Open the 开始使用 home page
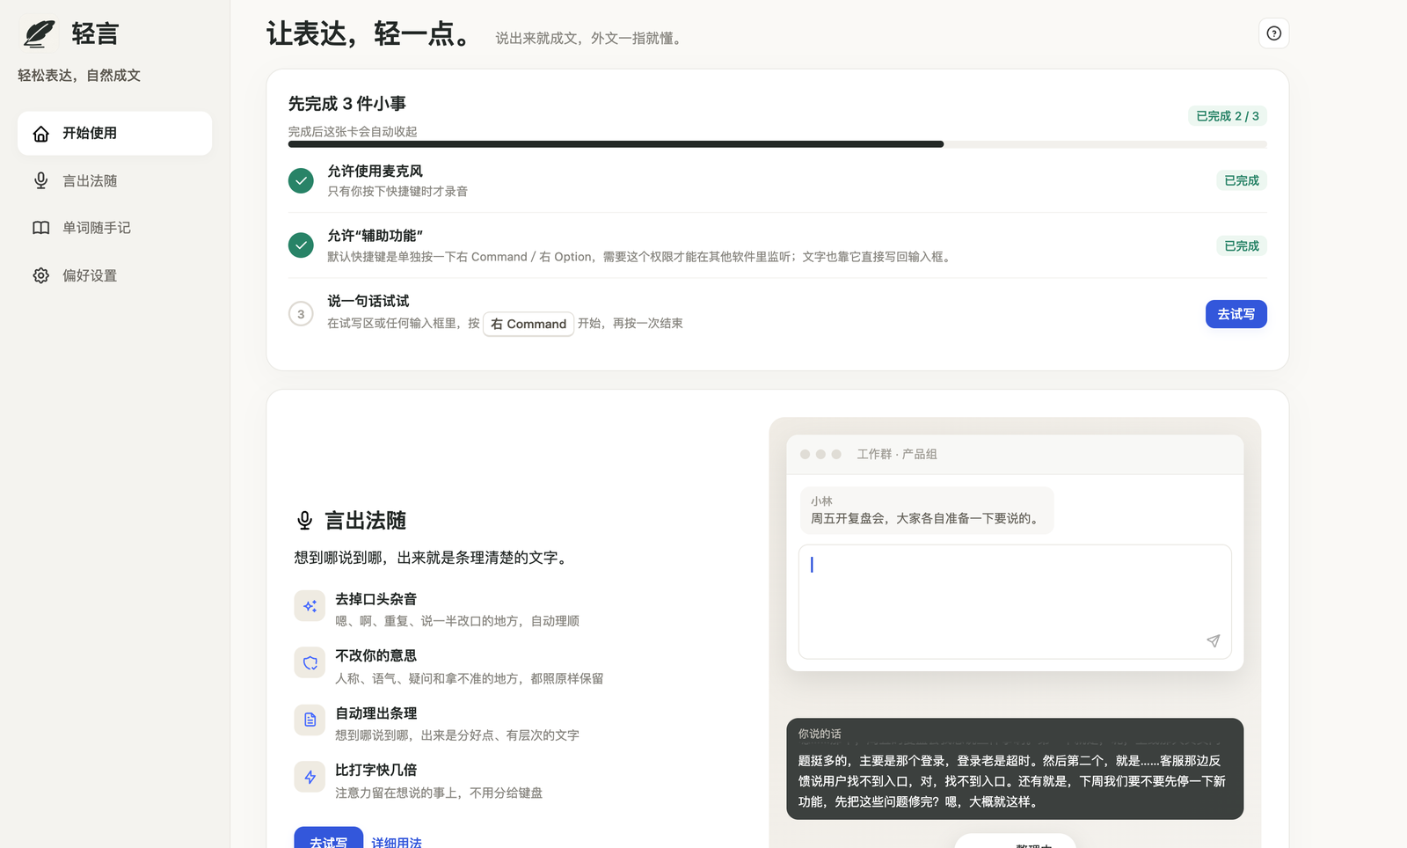This screenshot has height=848, width=1407. pyautogui.click(x=114, y=134)
